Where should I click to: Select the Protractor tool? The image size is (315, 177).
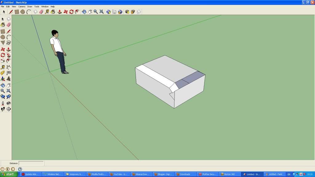point(3,73)
